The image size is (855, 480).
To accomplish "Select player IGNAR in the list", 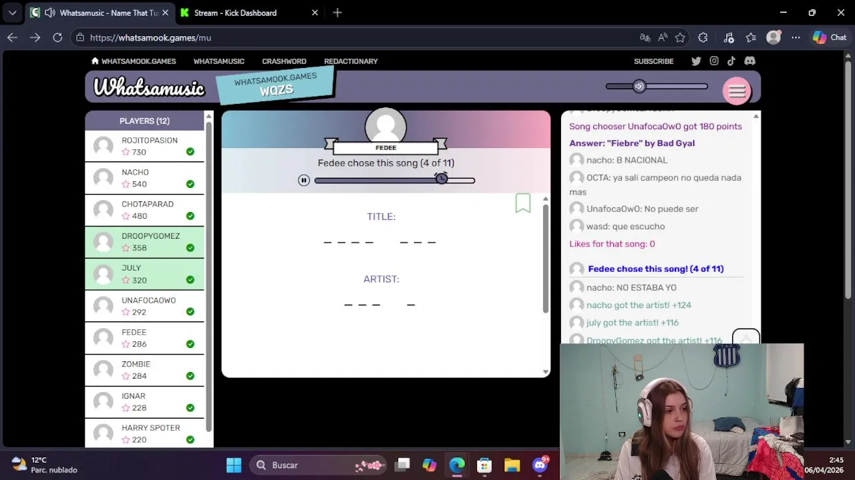I will click(x=144, y=402).
